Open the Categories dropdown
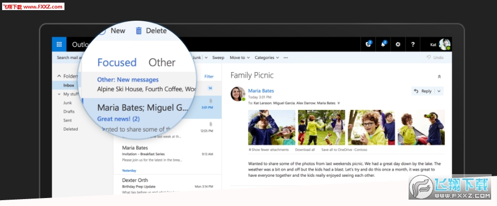The image size is (497, 206). 267,57
